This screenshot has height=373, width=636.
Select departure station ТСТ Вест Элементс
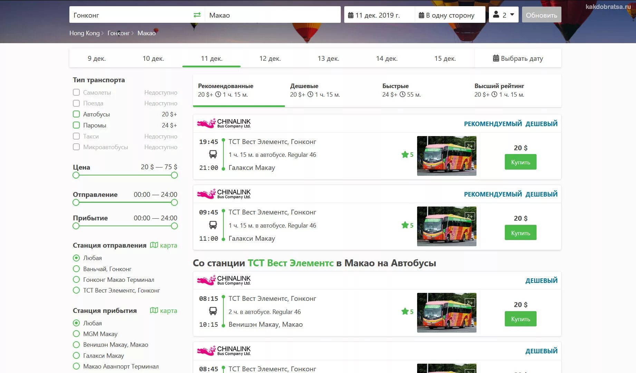tap(76, 290)
